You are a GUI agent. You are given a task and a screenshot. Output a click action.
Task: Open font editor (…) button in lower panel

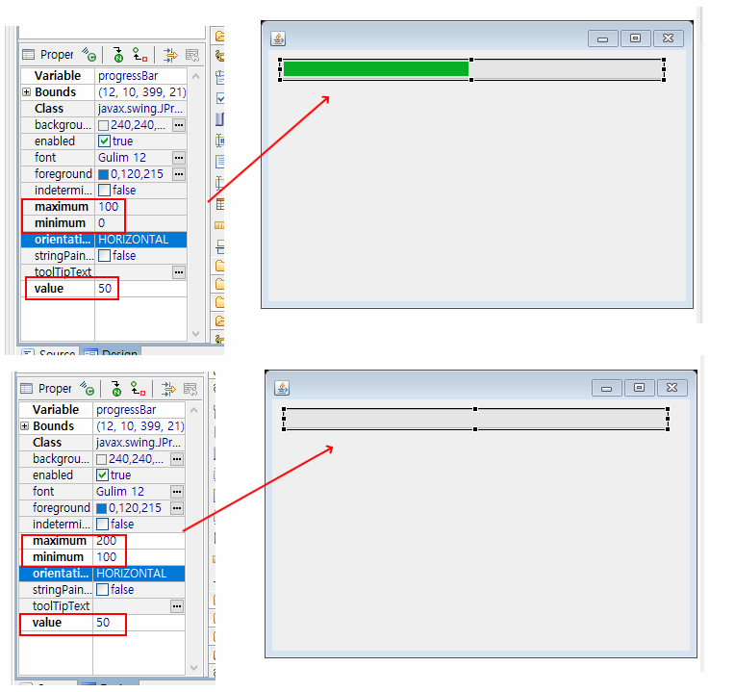(177, 492)
